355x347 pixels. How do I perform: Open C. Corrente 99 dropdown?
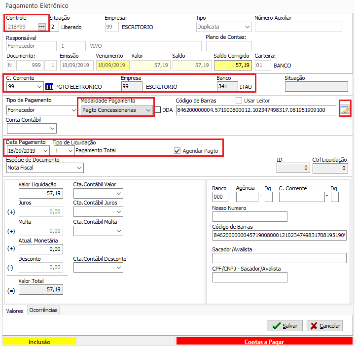pyautogui.click(x=39, y=86)
